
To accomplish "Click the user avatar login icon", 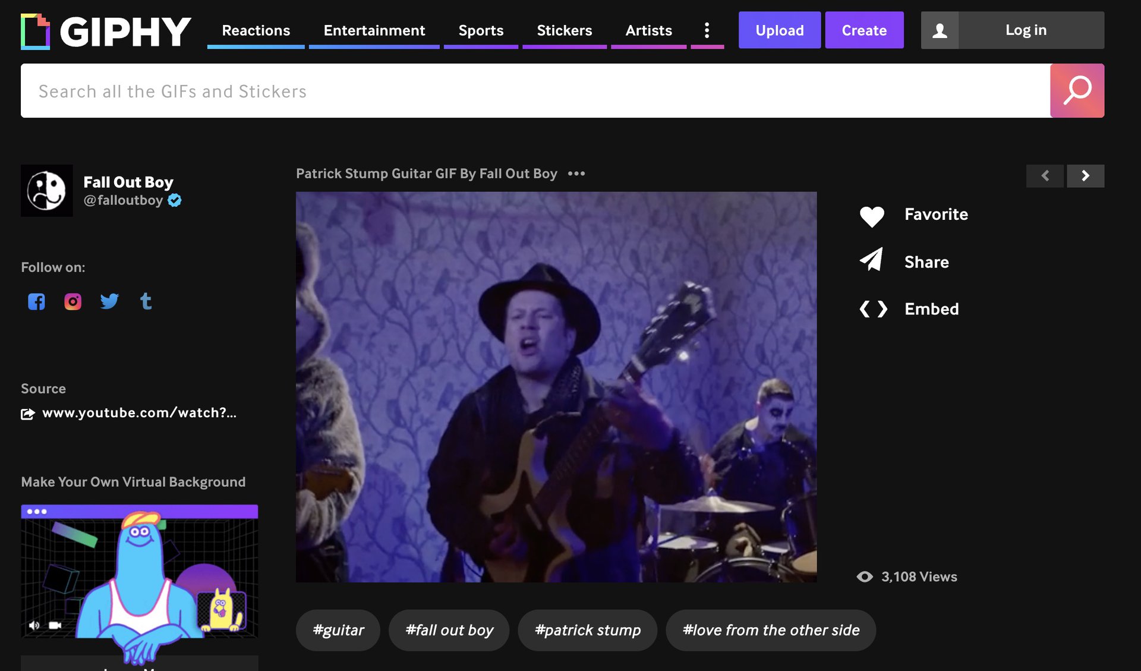I will pyautogui.click(x=940, y=30).
